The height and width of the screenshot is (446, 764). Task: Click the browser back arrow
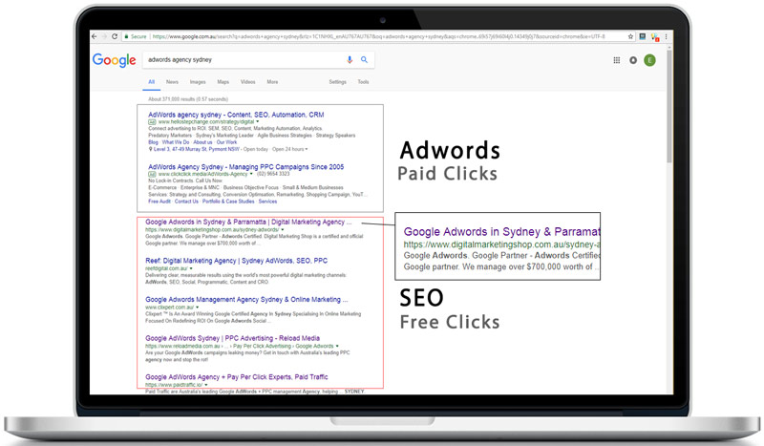(x=94, y=36)
